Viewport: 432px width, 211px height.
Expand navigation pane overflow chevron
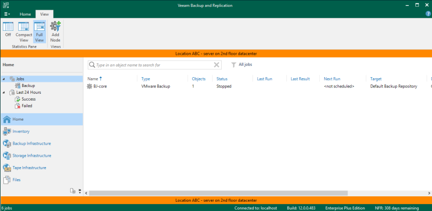(80, 191)
